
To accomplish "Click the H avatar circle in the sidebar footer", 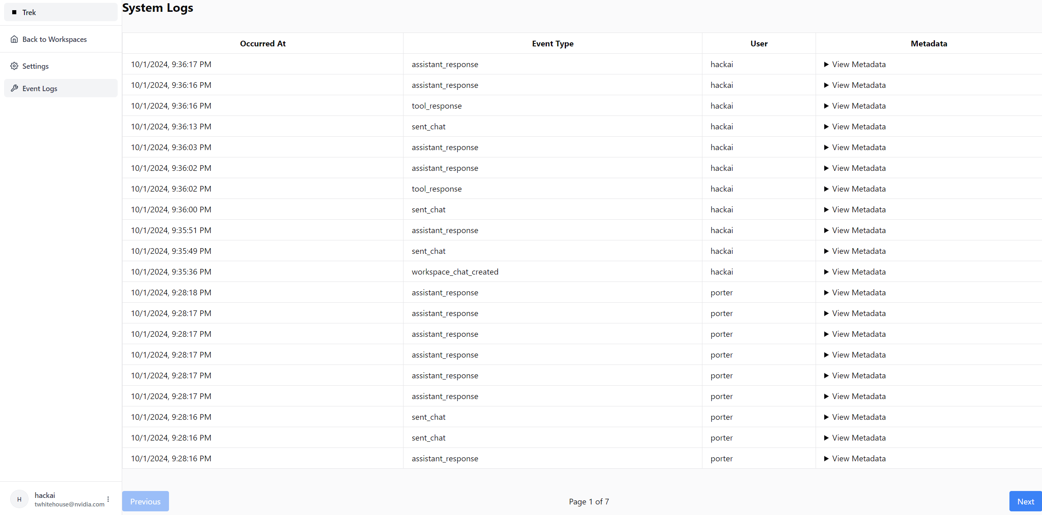I will (x=19, y=499).
